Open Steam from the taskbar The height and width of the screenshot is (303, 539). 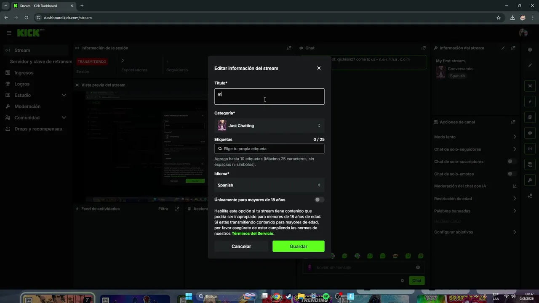(x=288, y=296)
